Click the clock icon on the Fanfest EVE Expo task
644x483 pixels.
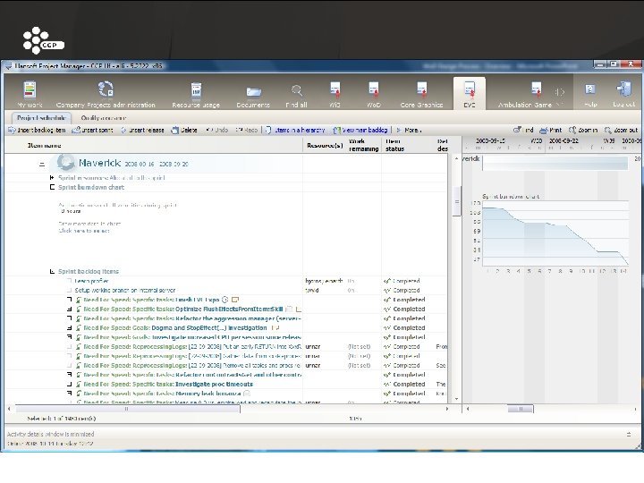[225, 300]
